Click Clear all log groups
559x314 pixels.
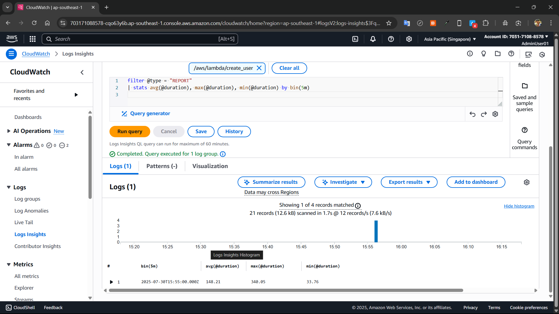[289, 68]
